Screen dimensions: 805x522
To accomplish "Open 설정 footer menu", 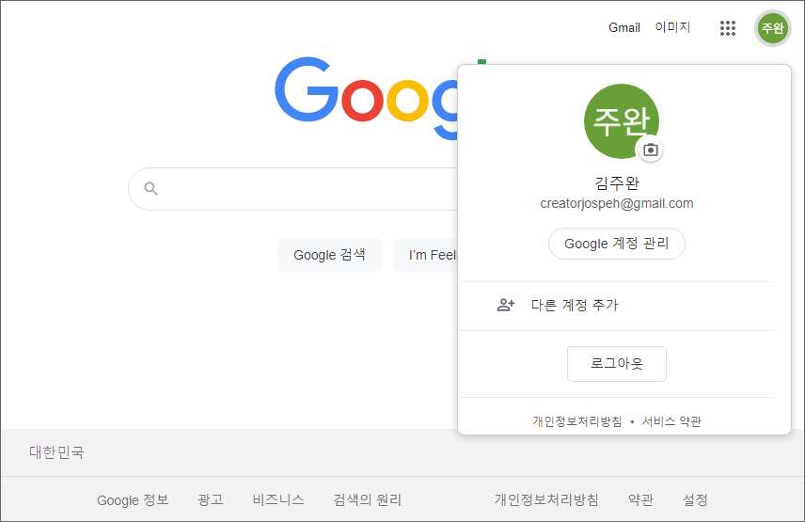I will [695, 500].
